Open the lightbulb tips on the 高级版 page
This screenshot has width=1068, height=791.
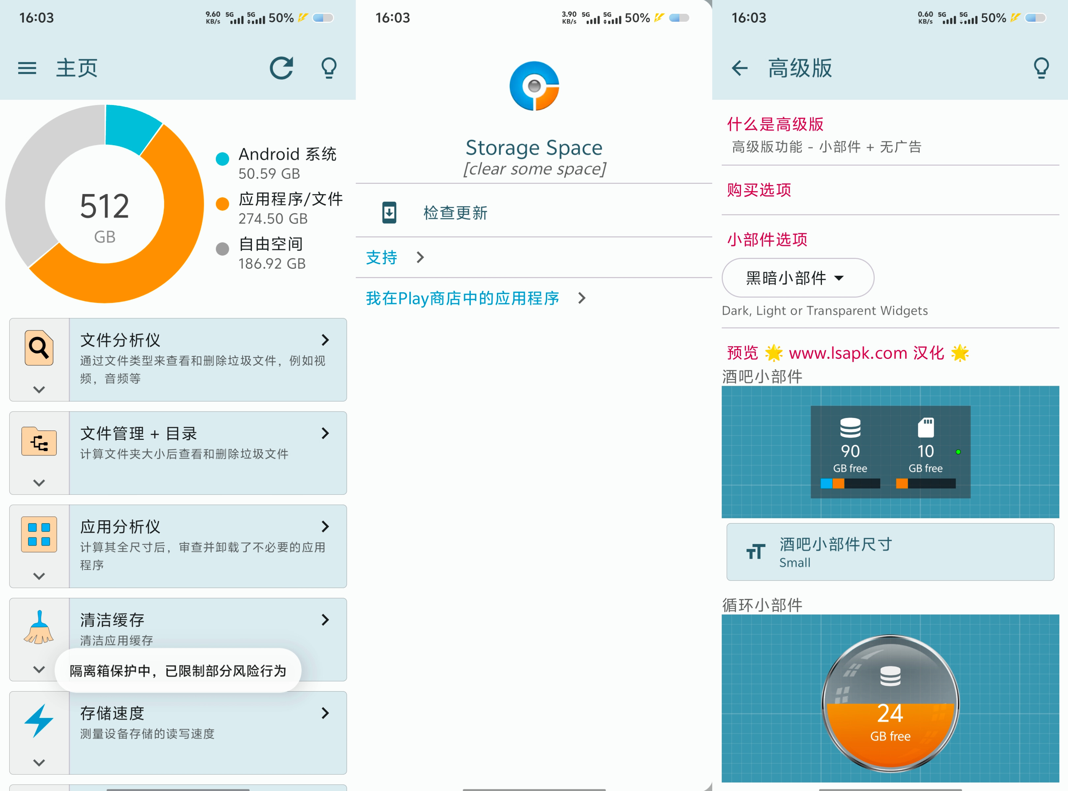tap(1041, 68)
